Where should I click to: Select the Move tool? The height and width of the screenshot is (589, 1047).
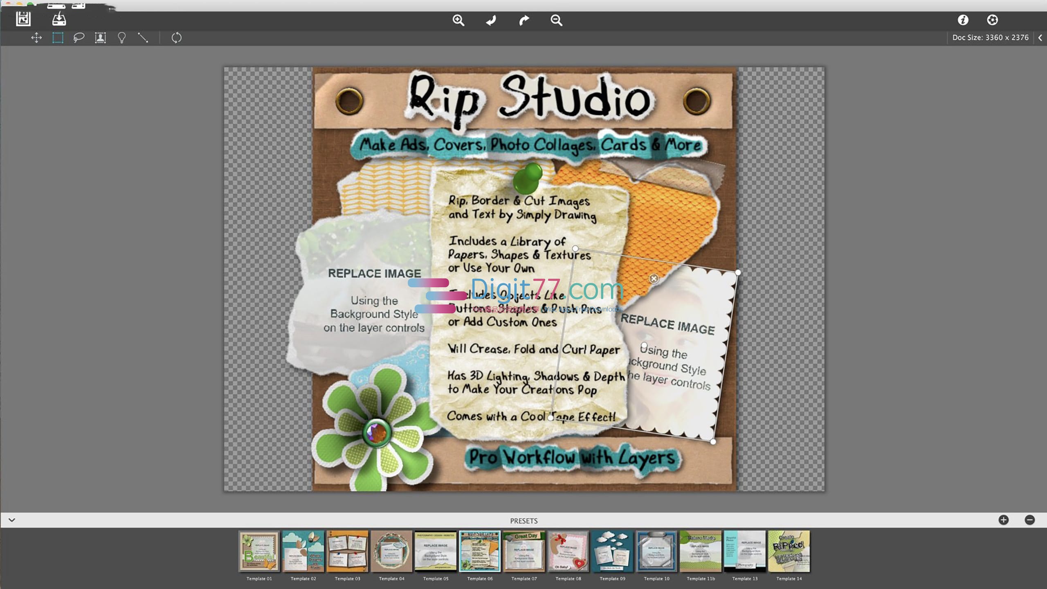coord(37,38)
